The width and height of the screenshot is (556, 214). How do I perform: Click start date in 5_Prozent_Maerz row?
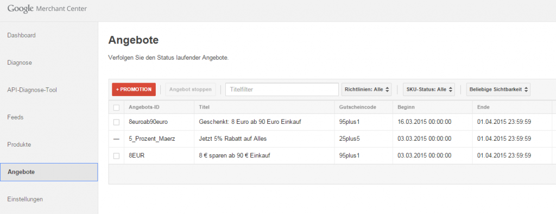coord(425,139)
